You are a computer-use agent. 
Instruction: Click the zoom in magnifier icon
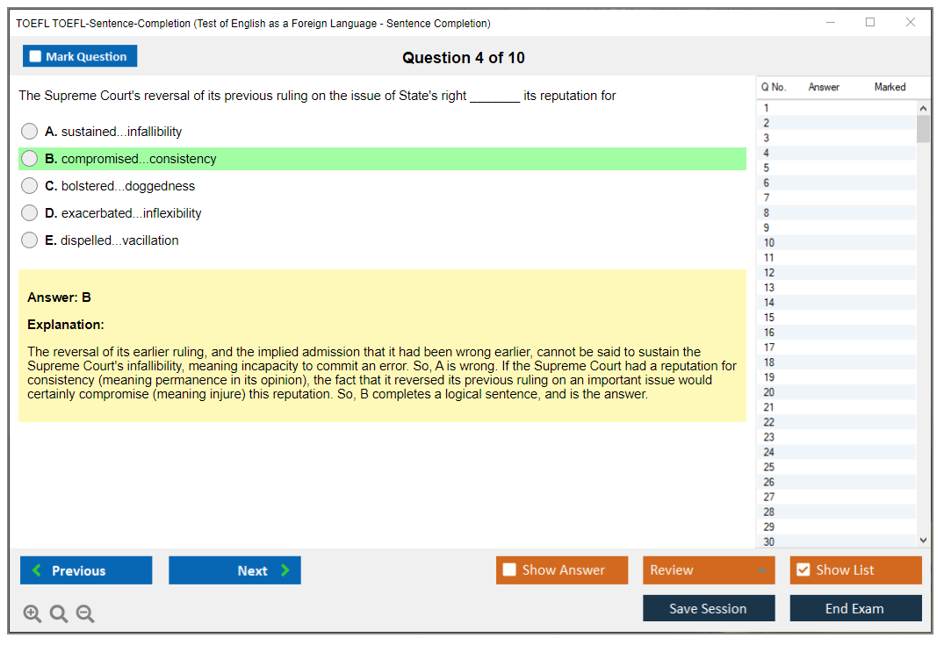click(x=32, y=614)
